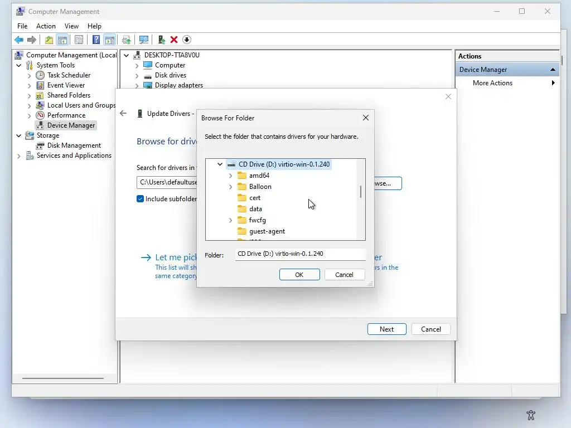The image size is (571, 428).
Task: Collapse the DESKTOP-TTA8V0U chevron
Action: point(127,55)
